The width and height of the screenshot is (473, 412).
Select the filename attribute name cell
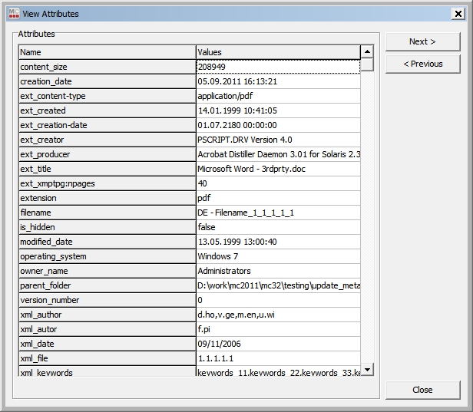pyautogui.click(x=107, y=213)
